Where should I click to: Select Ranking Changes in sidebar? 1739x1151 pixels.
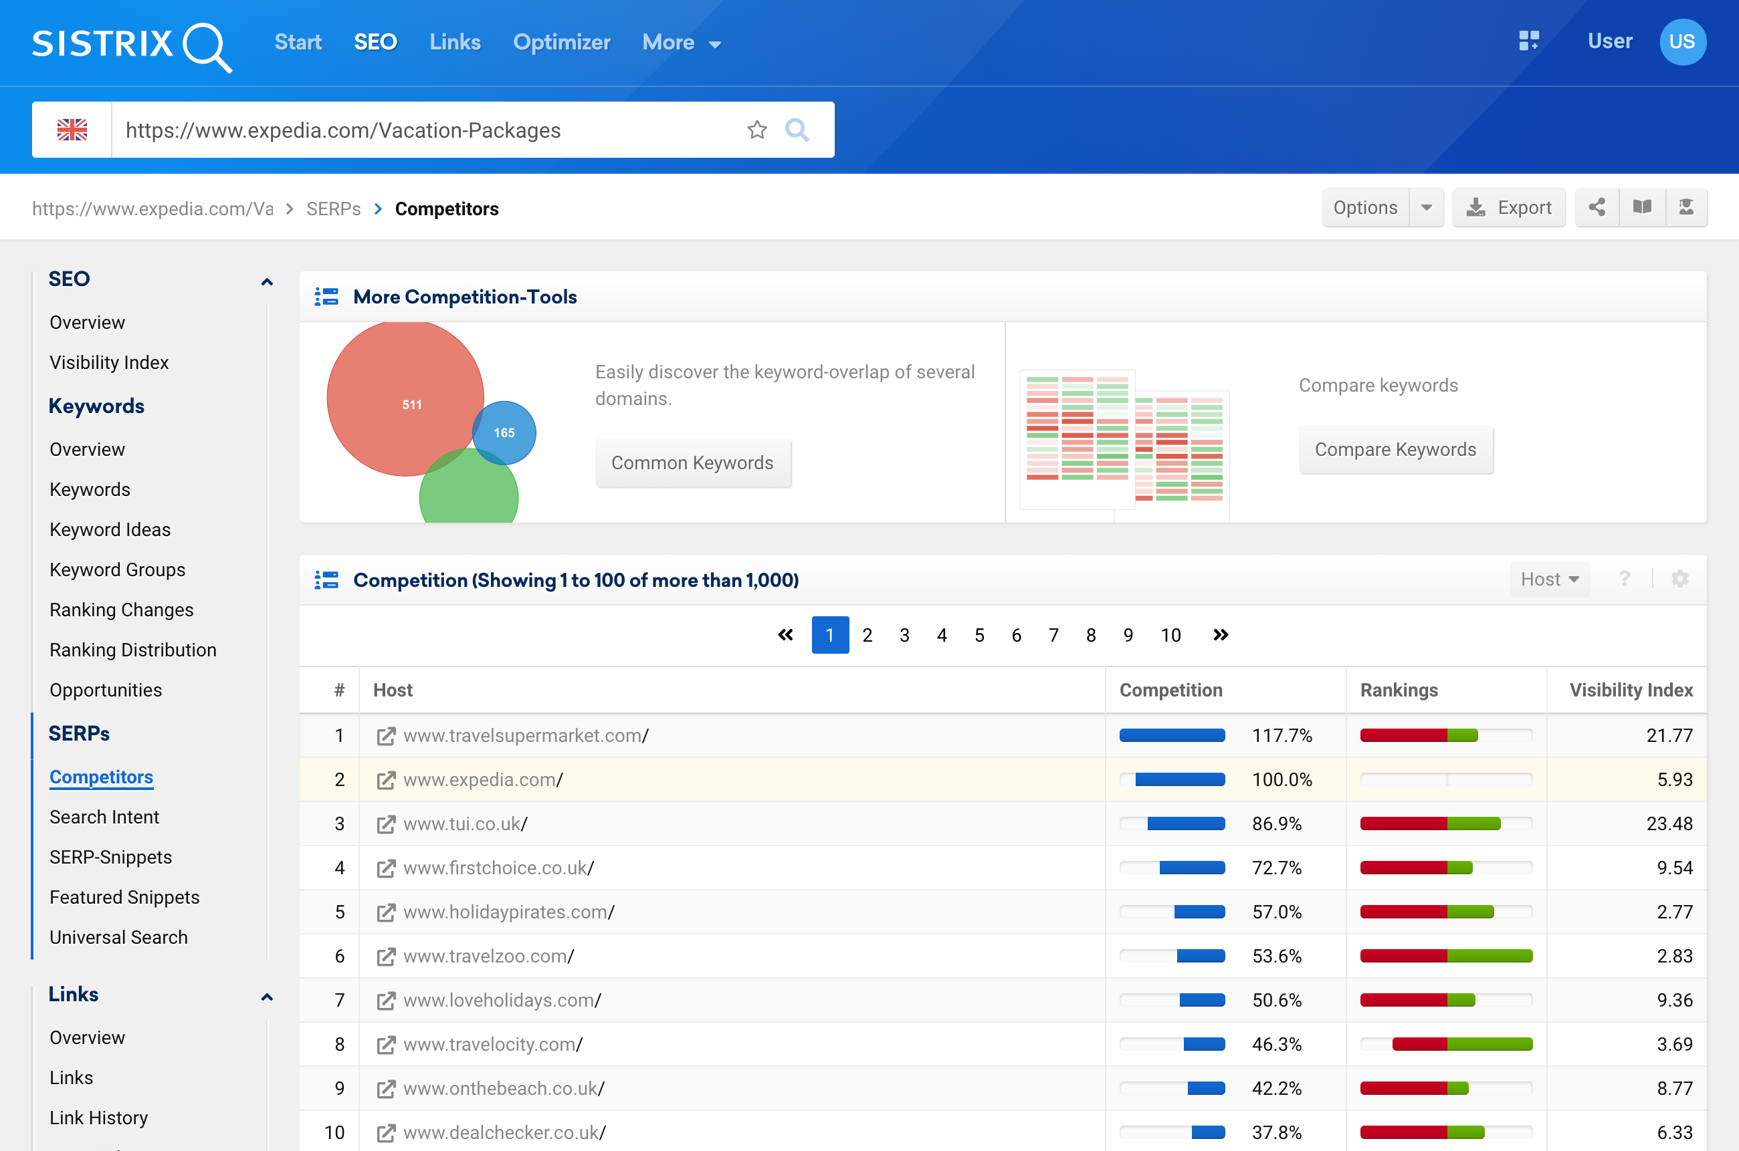[x=121, y=610]
